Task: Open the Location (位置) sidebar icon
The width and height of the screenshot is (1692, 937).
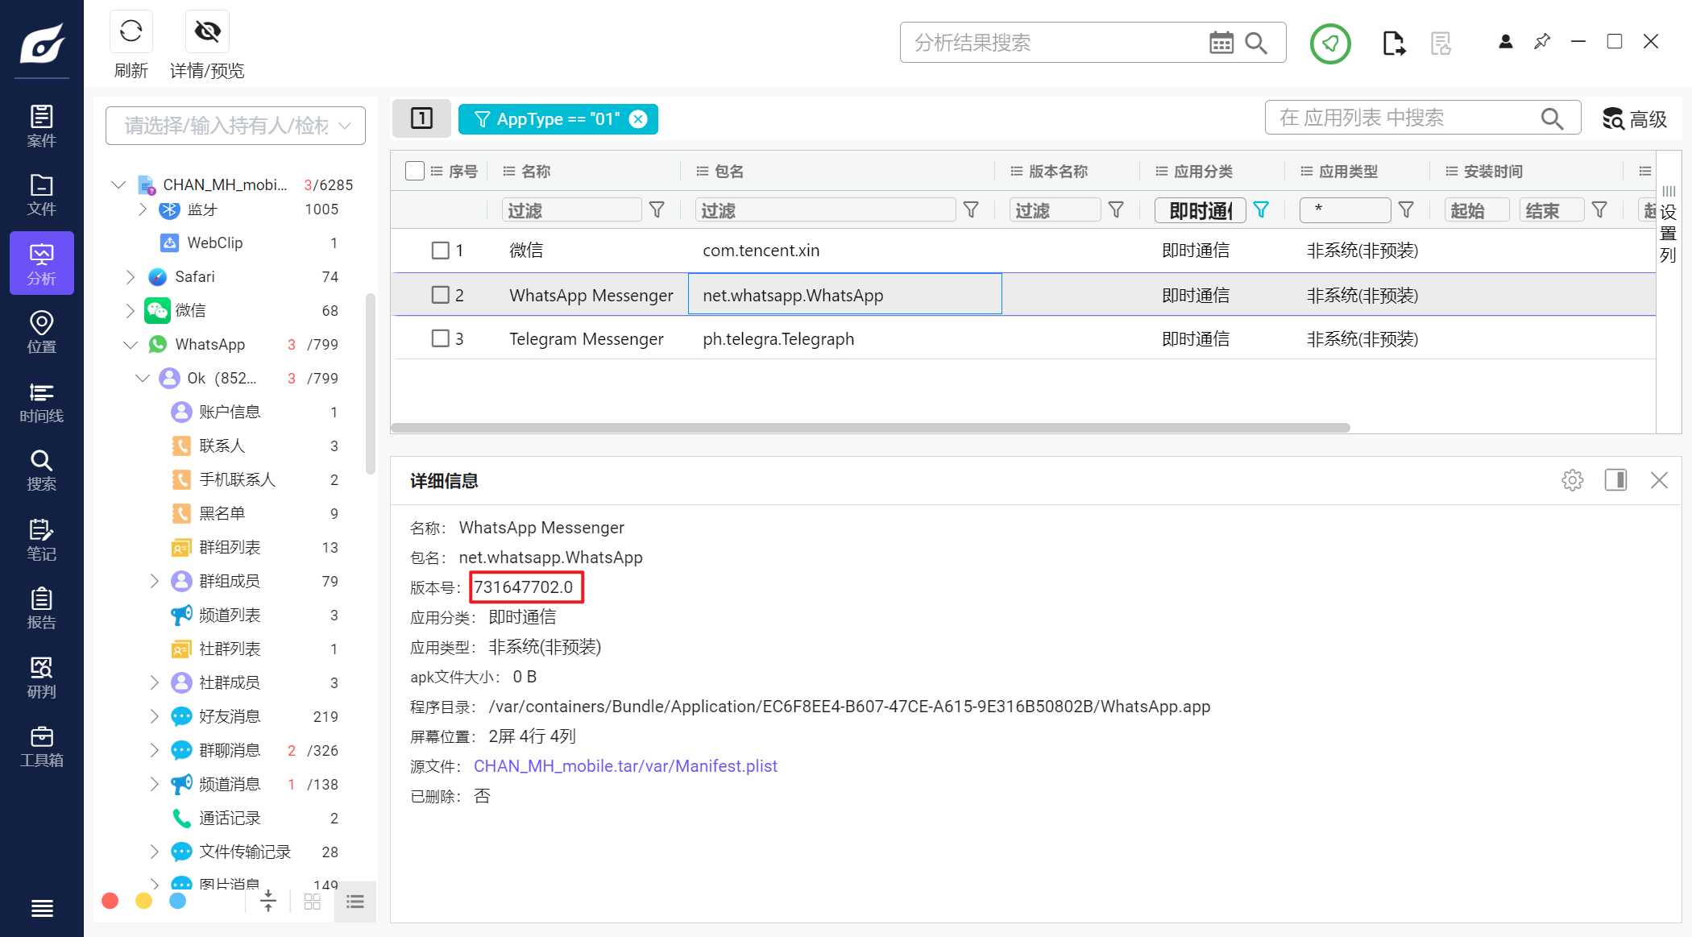Action: pos(41,333)
